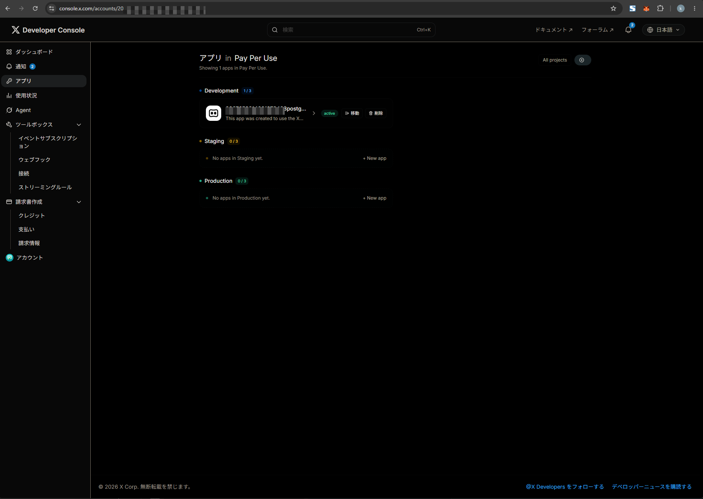Click the magnifier icon in search bar
The height and width of the screenshot is (499, 703).
(x=275, y=30)
